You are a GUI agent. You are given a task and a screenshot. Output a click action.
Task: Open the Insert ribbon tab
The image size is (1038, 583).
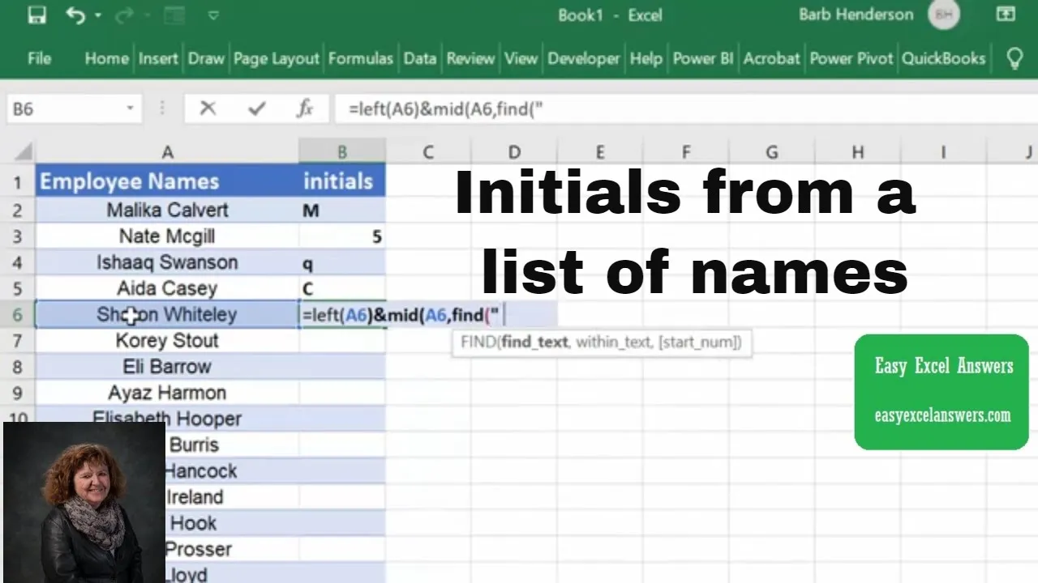point(158,58)
